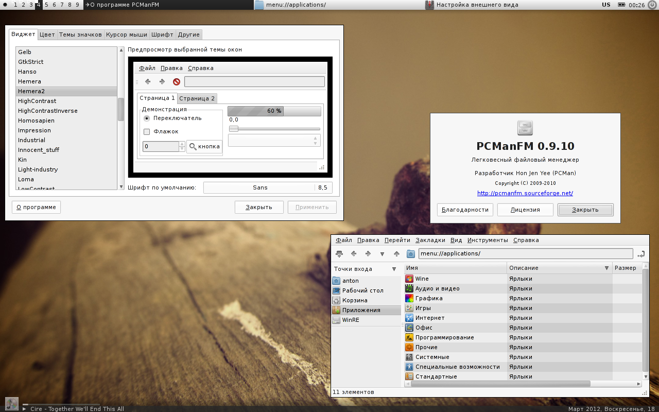Close the appearance settings with Закрыть
Screen dimensions: 659x412
(259, 207)
